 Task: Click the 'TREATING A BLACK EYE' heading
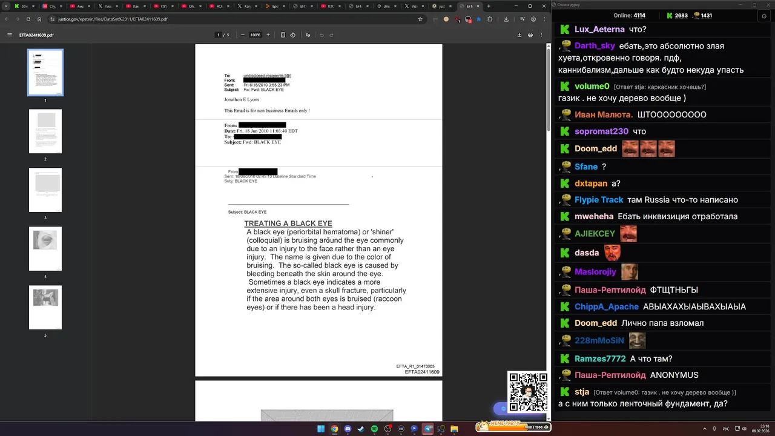288,223
